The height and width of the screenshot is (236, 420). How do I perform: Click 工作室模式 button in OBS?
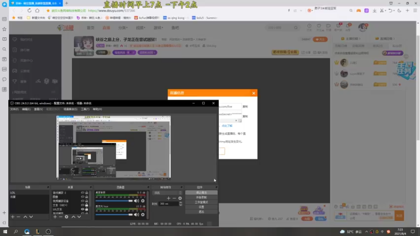201,202
